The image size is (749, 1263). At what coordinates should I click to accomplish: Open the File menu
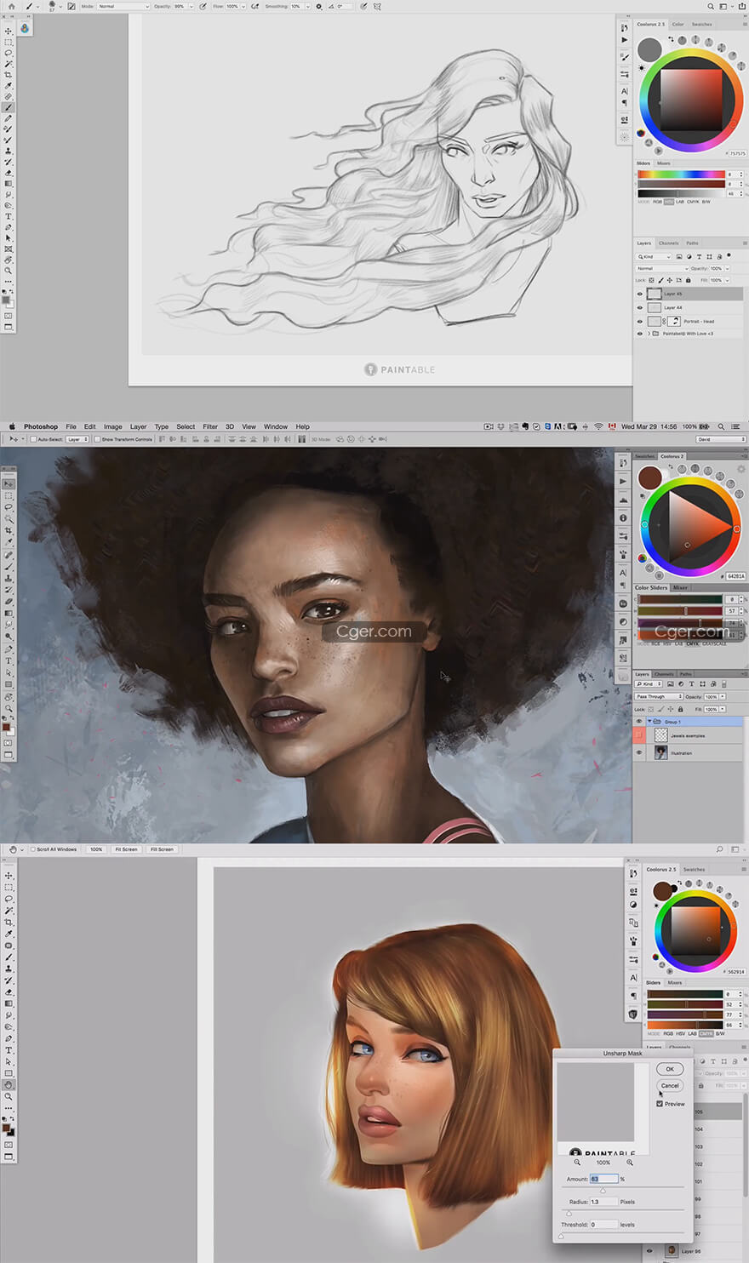[x=71, y=426]
